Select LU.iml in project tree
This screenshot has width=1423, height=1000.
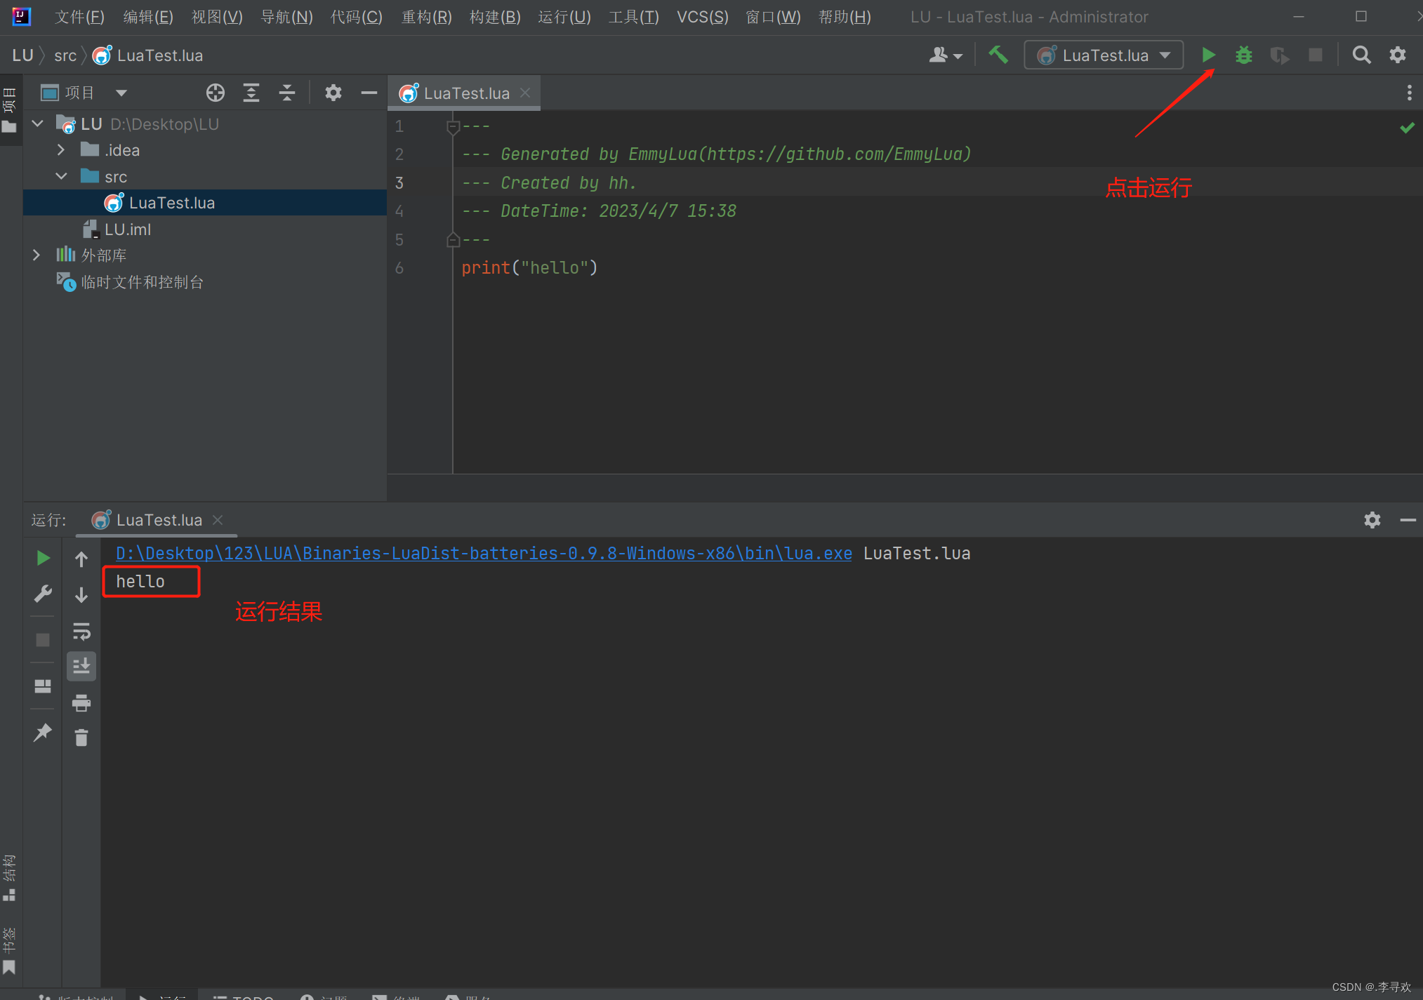coord(127,229)
